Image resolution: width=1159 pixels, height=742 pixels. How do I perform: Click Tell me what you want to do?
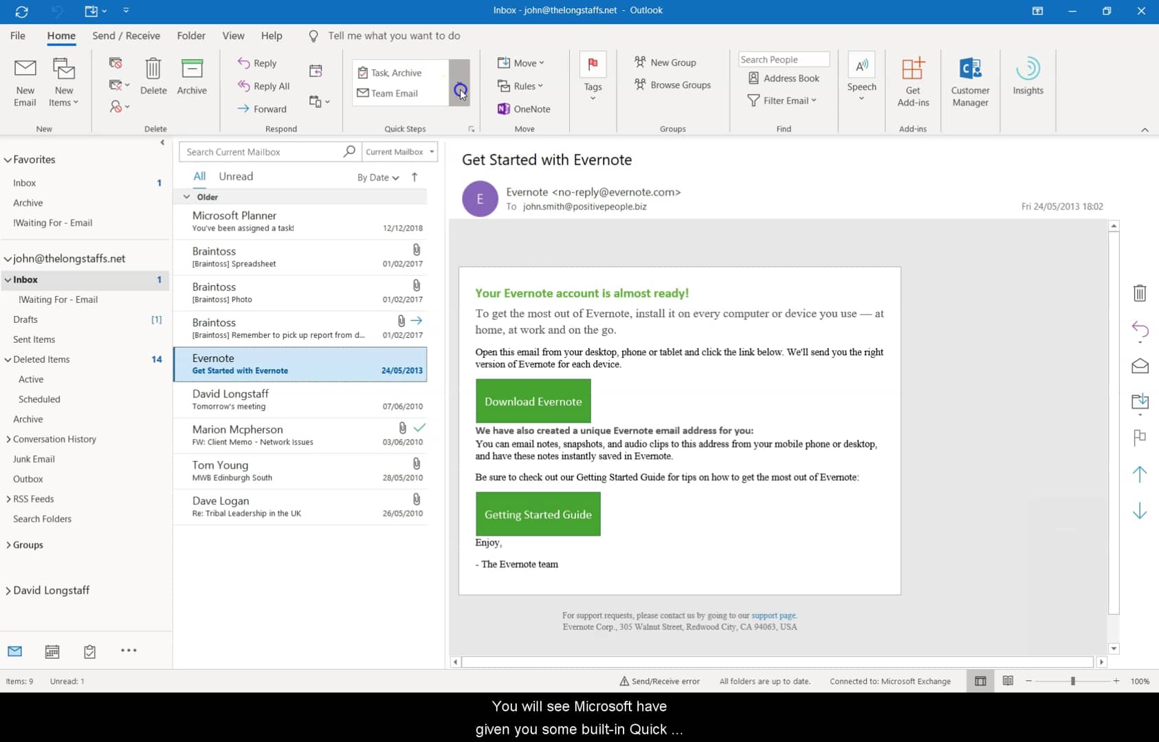coord(394,36)
